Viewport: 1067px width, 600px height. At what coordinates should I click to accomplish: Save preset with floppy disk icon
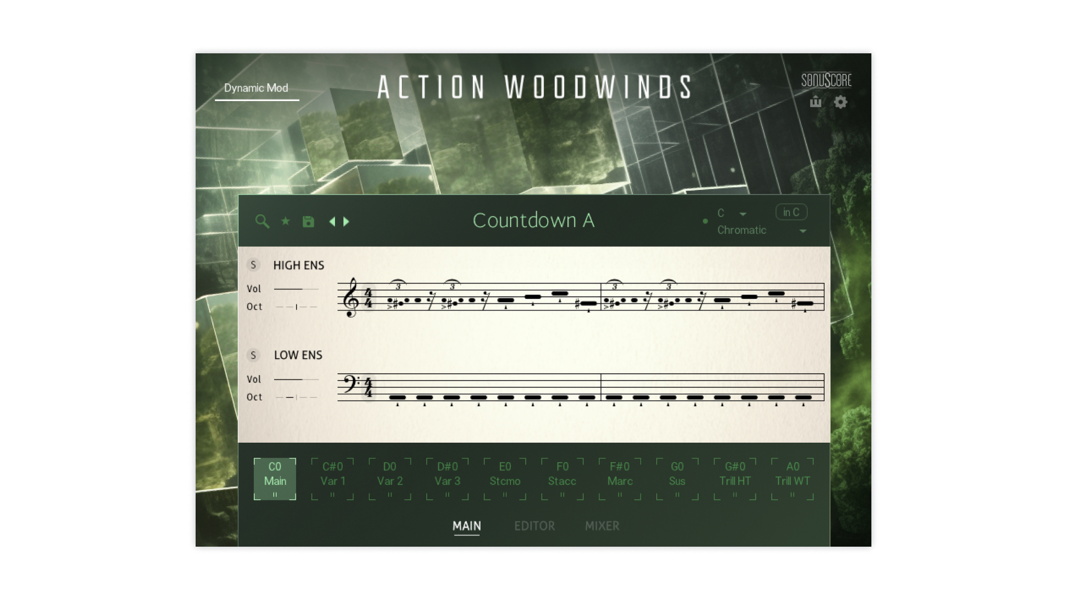[308, 222]
